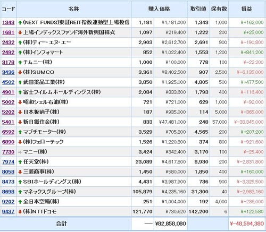This screenshot has width=266, height=232.
Task: Click green up arrow beside マブチモーター
Action: tap(20, 132)
